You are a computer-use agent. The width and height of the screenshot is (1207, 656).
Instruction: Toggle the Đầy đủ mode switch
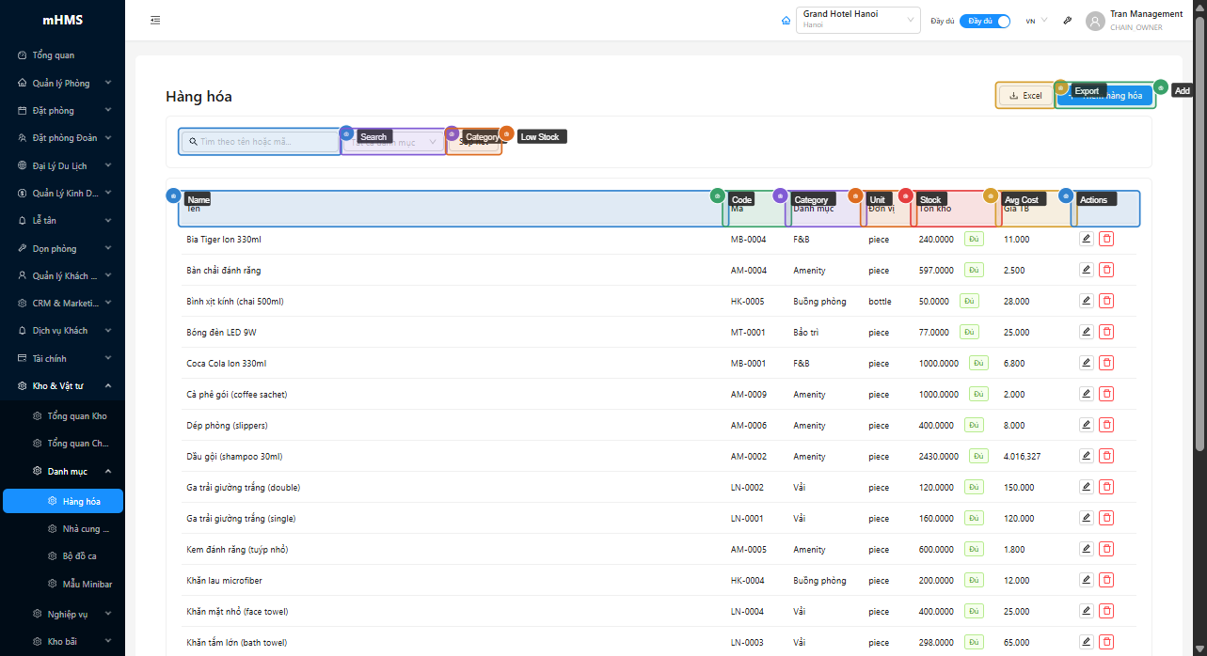(985, 21)
